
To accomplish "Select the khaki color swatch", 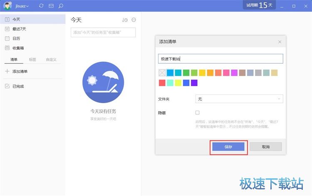I will pyautogui.click(x=274, y=73).
